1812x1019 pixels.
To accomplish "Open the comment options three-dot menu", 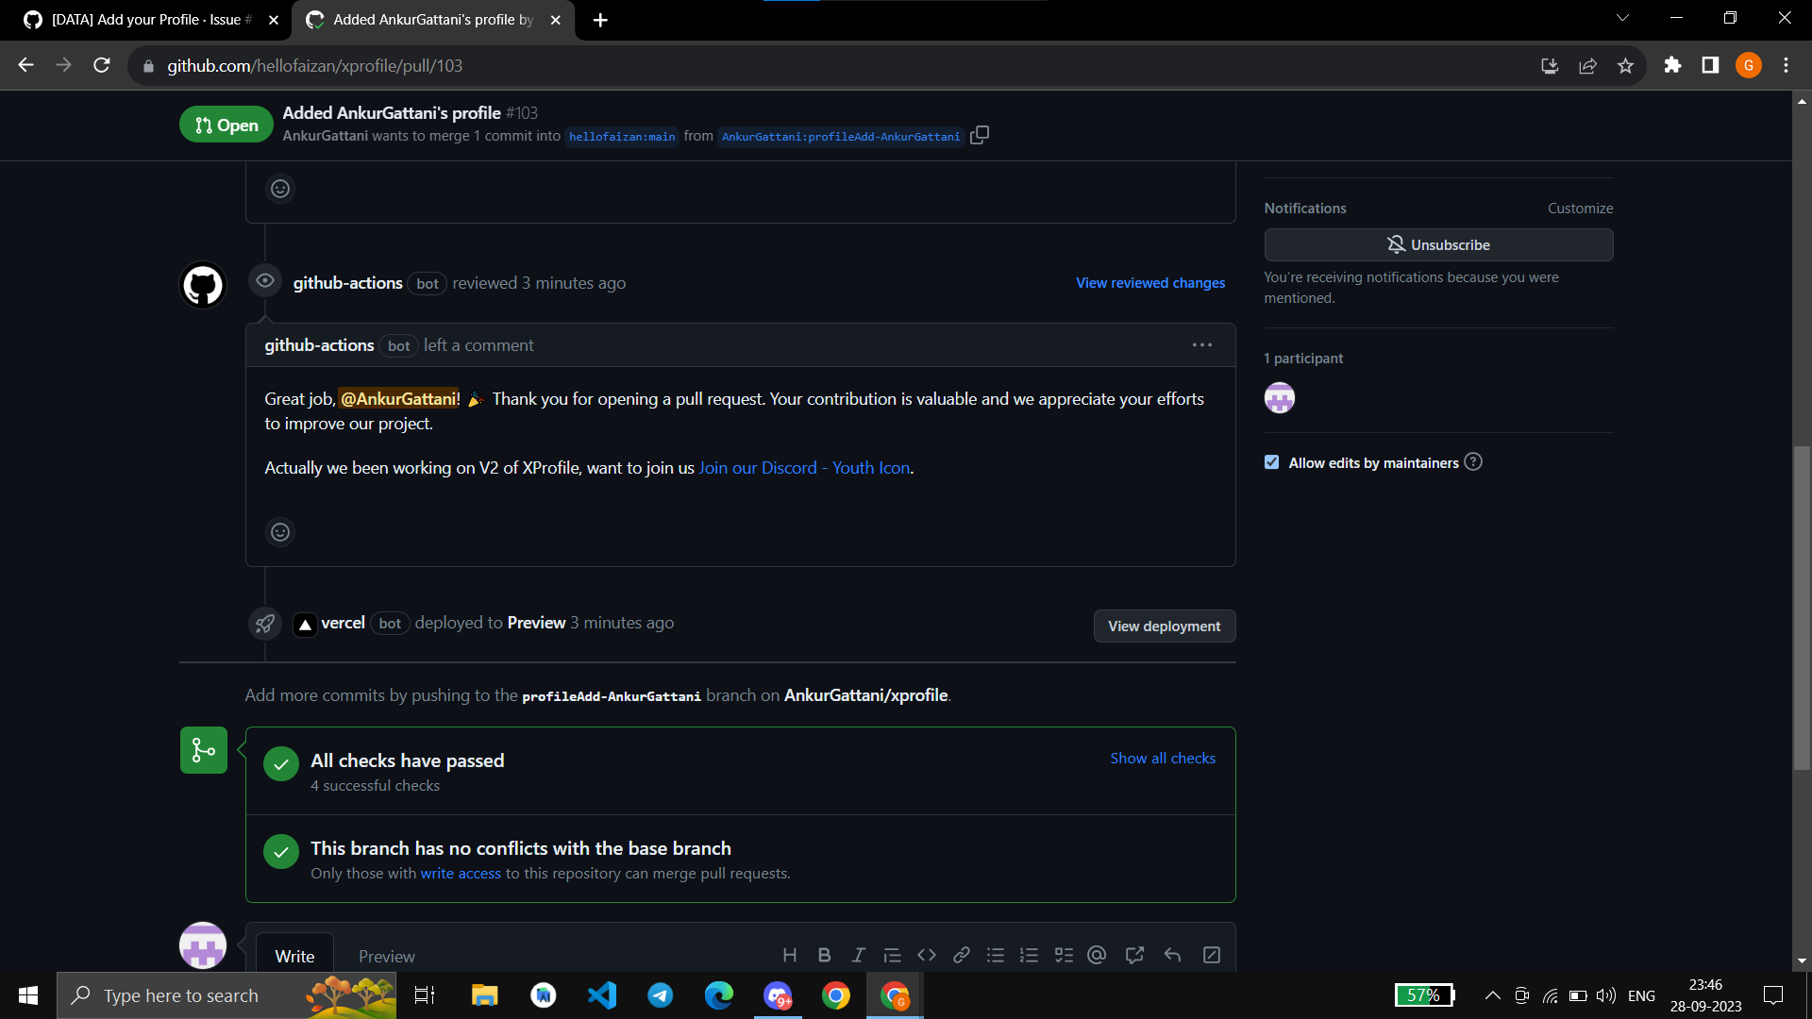I will coord(1201,345).
